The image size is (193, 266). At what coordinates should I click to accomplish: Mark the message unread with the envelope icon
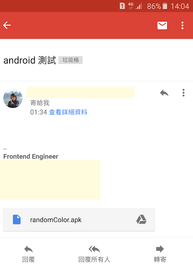pos(162,25)
